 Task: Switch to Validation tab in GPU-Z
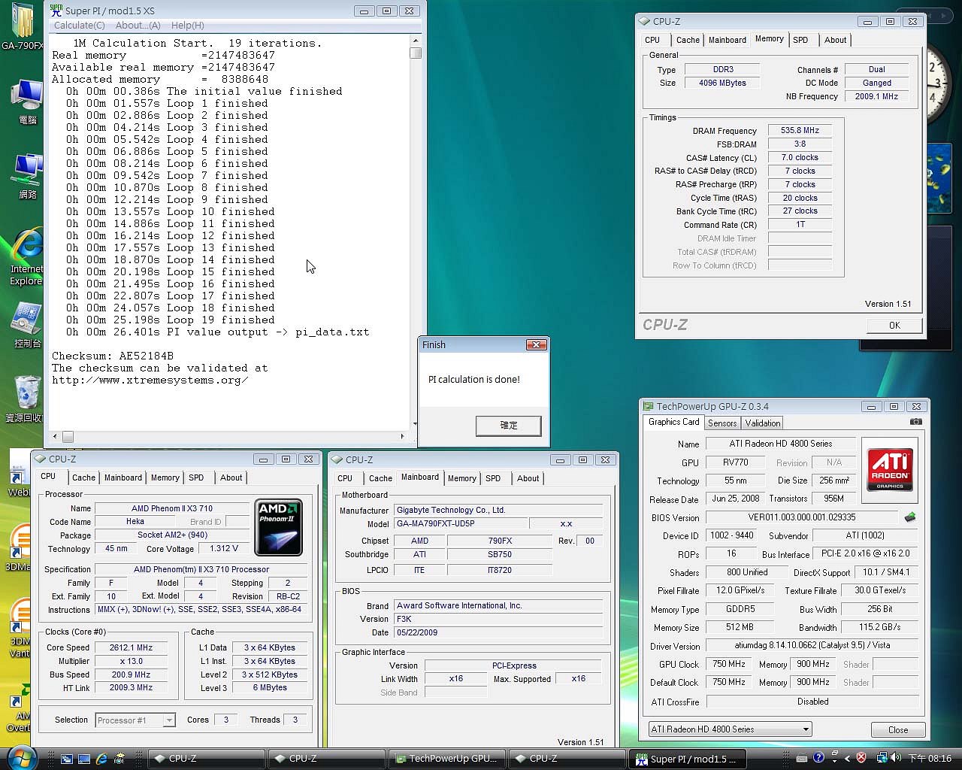[763, 423]
